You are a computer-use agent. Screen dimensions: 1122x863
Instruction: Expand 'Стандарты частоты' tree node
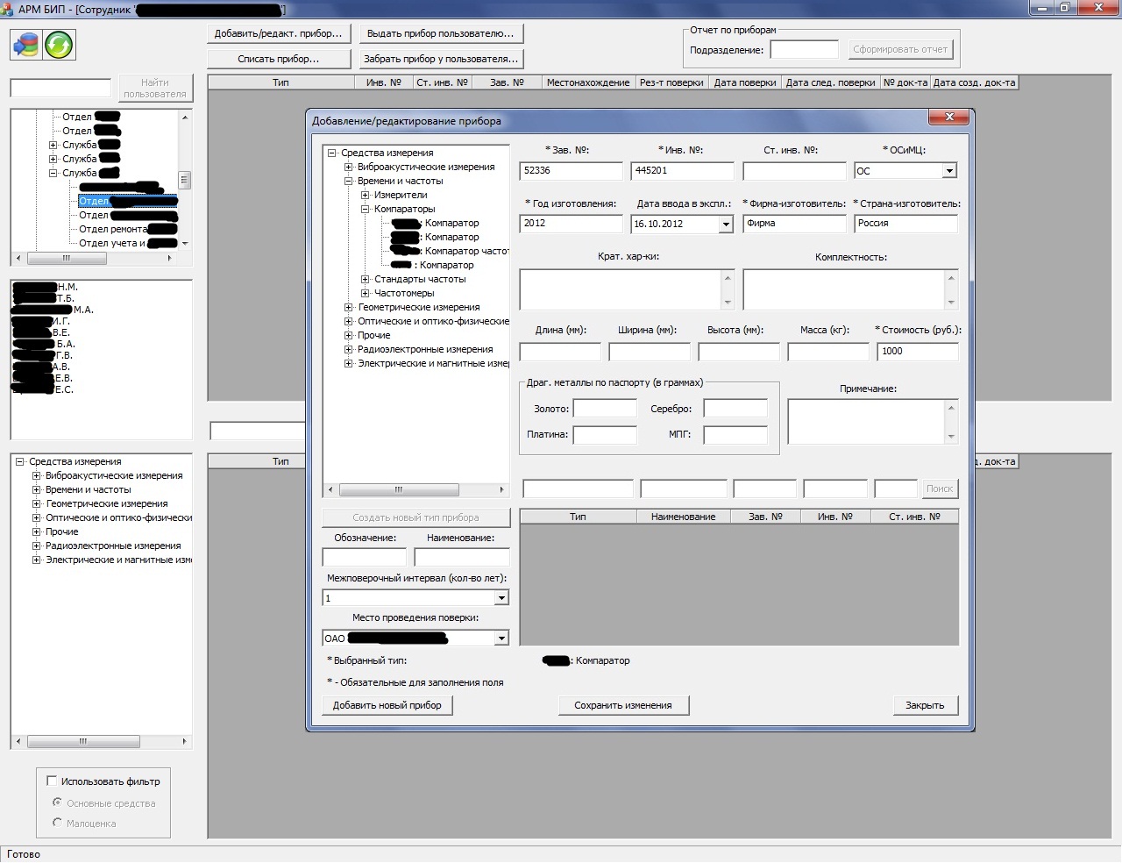366,279
